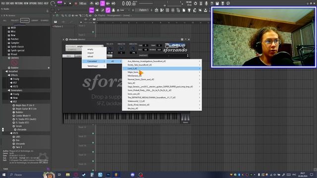Screen dimensions: 317x178
Task: Select Waterworld_1_0_sf2 entry
Action: 162,101
